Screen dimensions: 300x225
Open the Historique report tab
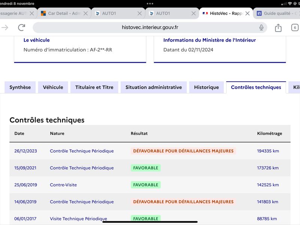pos(207,87)
